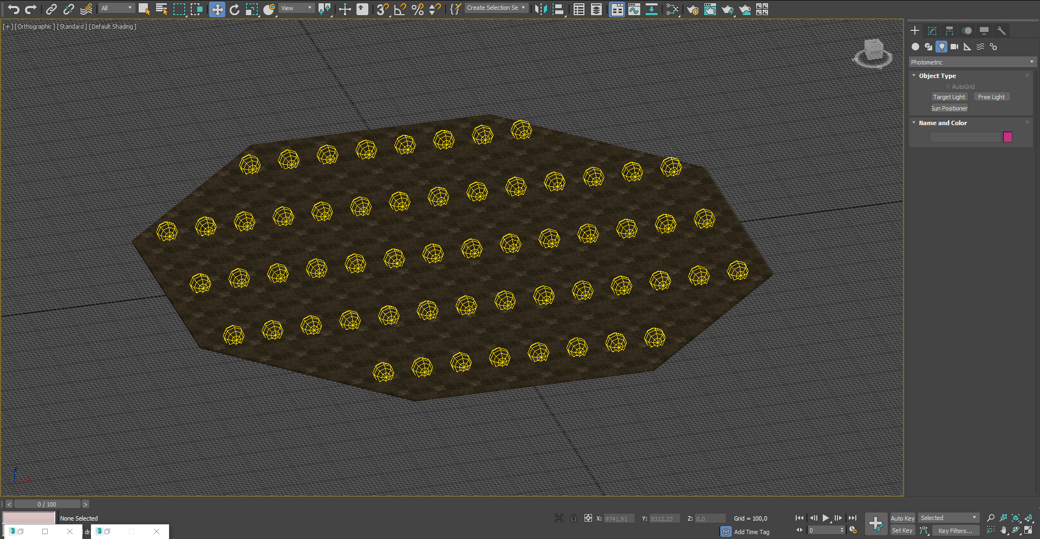This screenshot has width=1040, height=539.
Task: Open the Photometric light type dropdown
Action: (972, 62)
